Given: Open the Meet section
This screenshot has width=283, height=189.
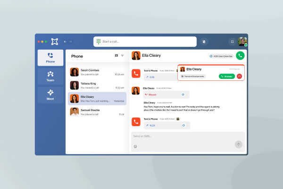Looking at the screenshot, I should tap(50, 95).
